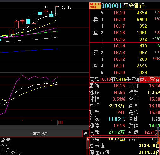The image size is (160, 155).
Task: Click buy-5 volume 1399
Action: tap(142, 72)
